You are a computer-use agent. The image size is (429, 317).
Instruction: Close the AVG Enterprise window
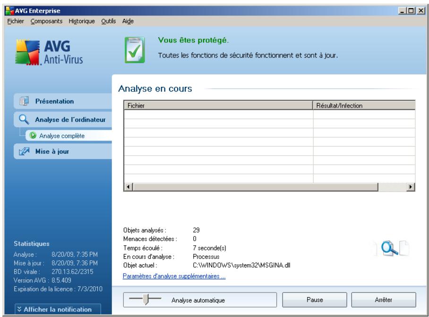(421, 11)
